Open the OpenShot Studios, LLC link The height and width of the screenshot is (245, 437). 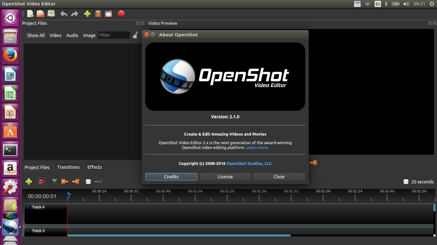click(x=249, y=163)
